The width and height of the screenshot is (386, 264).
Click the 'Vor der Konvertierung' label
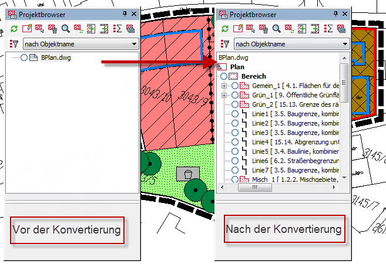(66, 231)
